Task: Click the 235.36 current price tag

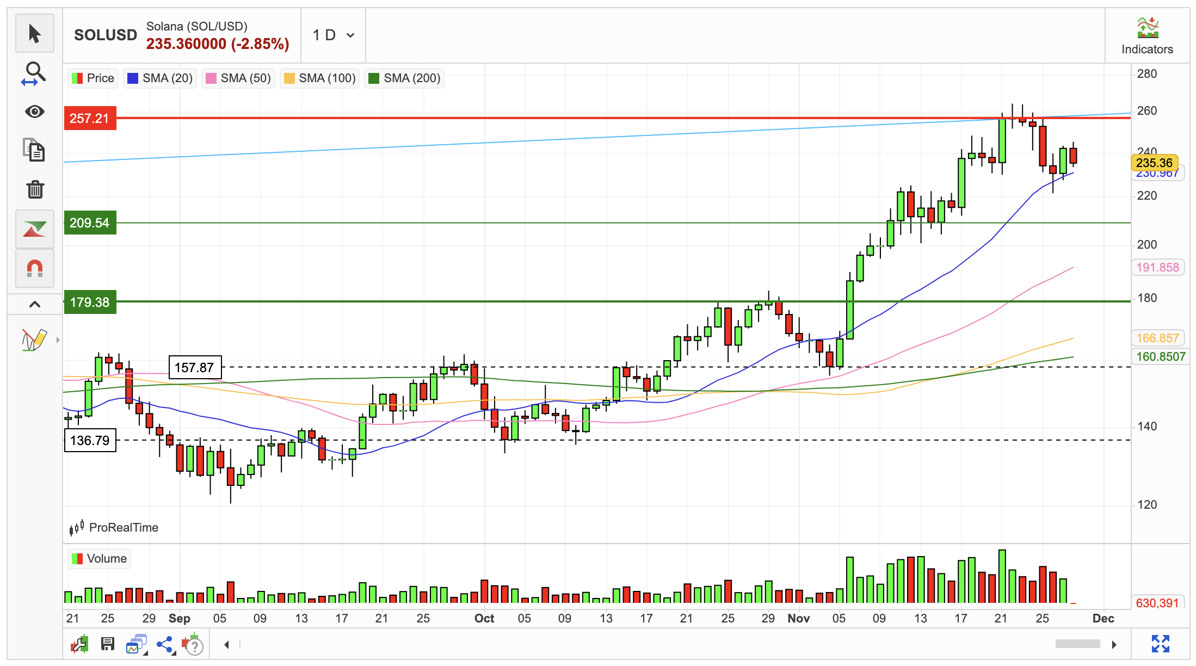Action: pyautogui.click(x=1154, y=163)
